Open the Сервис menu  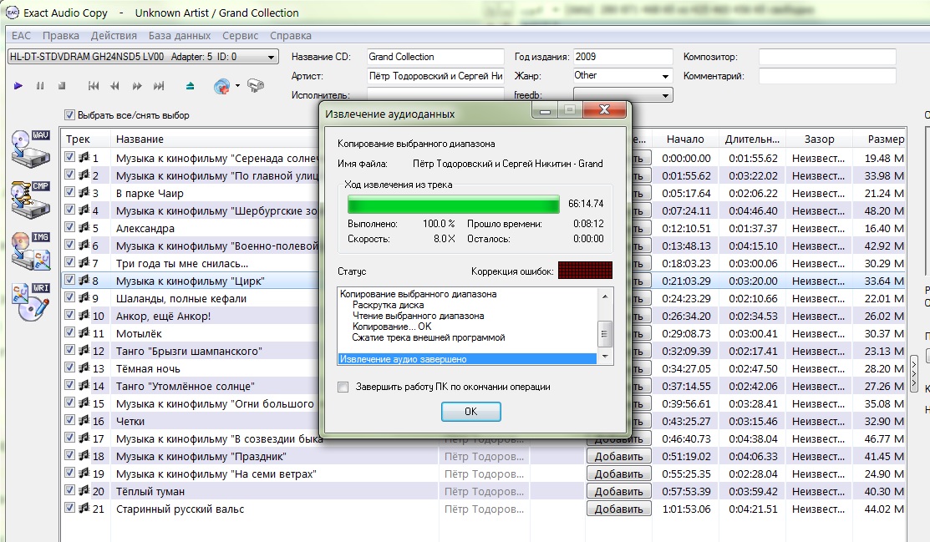point(240,36)
